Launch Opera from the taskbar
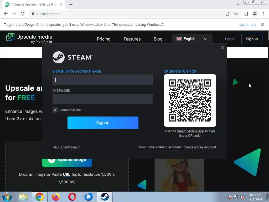This screenshot has height=202, width=269. (72, 197)
